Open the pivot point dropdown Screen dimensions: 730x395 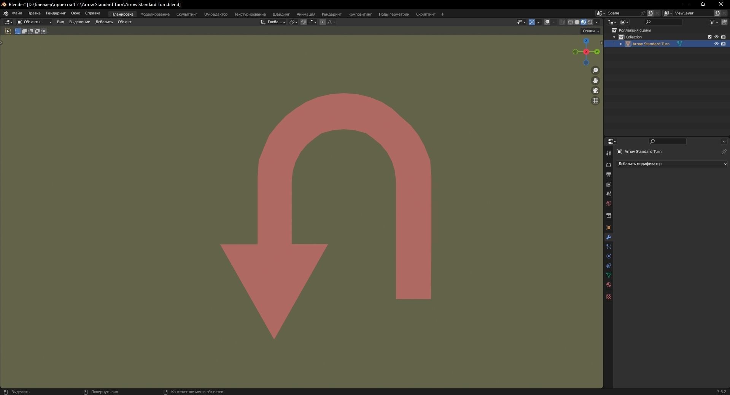click(x=293, y=22)
